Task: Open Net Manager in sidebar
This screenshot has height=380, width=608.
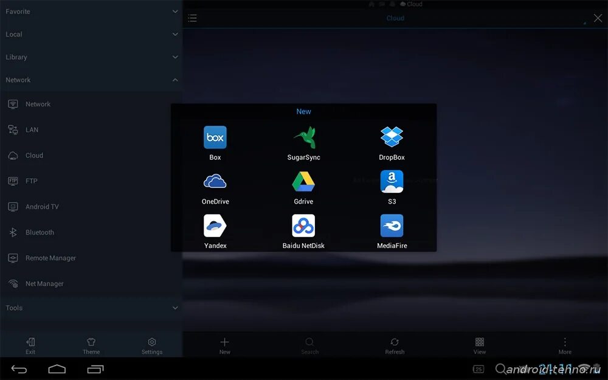Action: point(91,283)
